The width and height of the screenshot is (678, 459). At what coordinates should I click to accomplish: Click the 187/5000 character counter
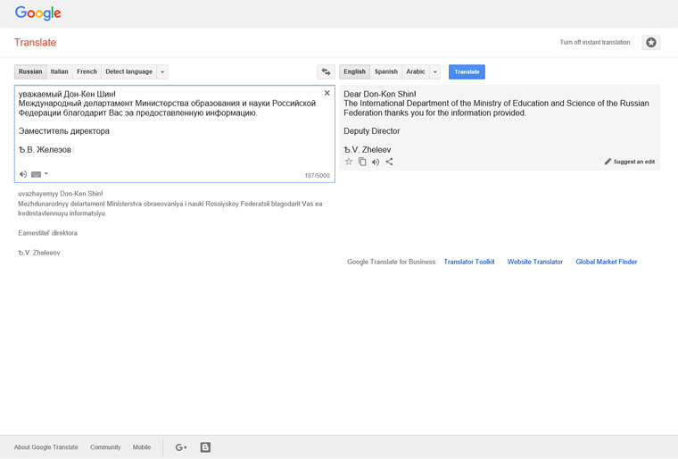click(x=317, y=175)
